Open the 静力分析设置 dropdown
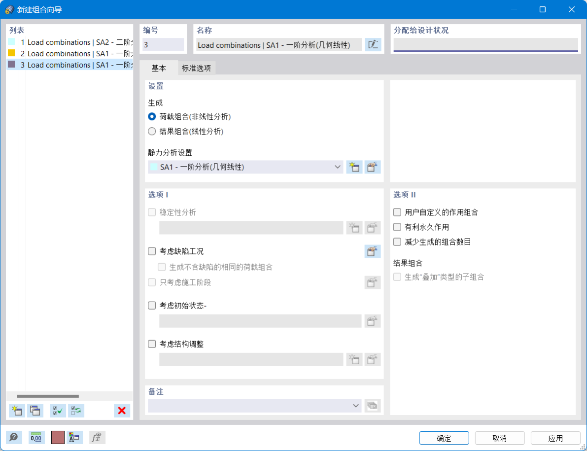Screen dimensions: 587x451 coord(338,167)
